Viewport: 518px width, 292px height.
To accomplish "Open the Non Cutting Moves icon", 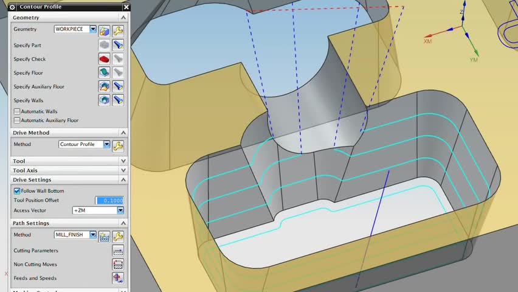I will pyautogui.click(x=118, y=264).
